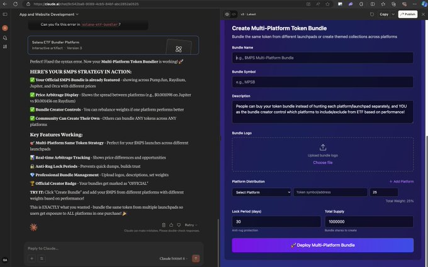428x267 pixels.
Task: Give thumbs up to the response
Action: [171, 225]
